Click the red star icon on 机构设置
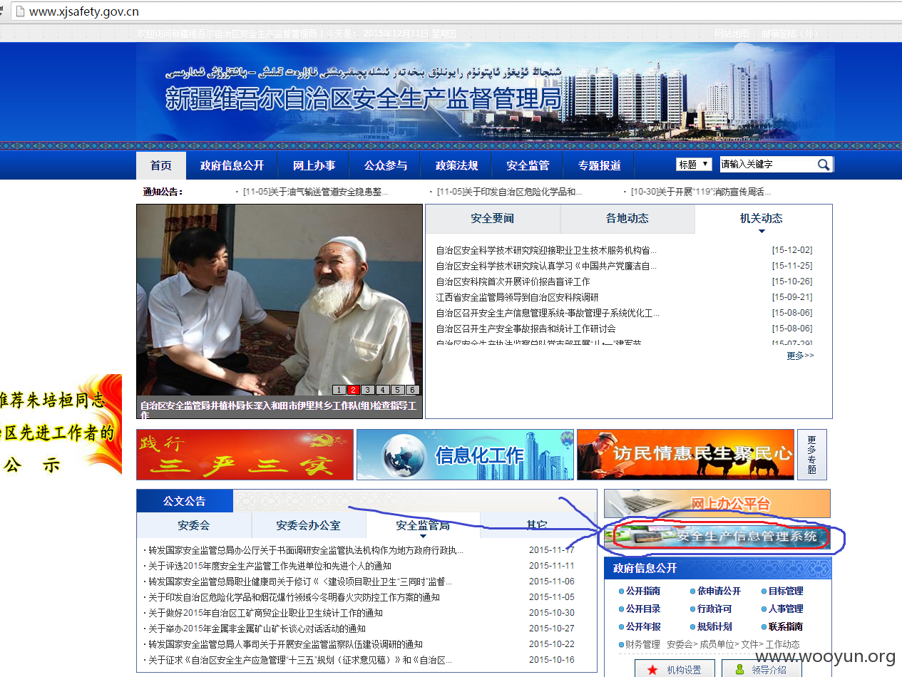The height and width of the screenshot is (677, 902). coord(652,670)
